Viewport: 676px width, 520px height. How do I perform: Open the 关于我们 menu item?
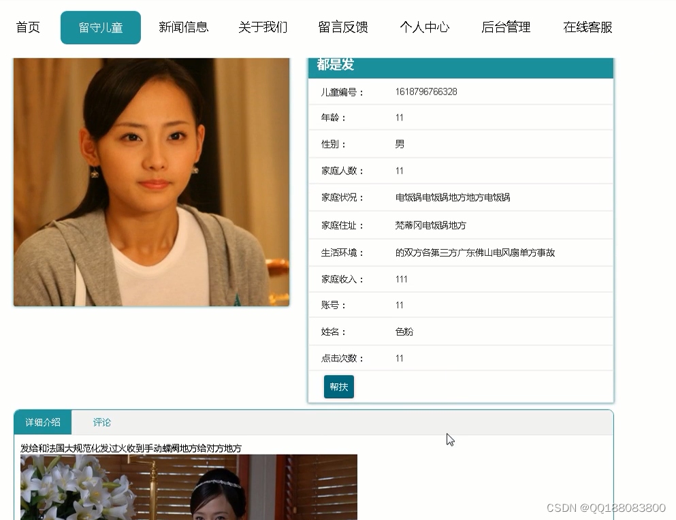coord(263,27)
